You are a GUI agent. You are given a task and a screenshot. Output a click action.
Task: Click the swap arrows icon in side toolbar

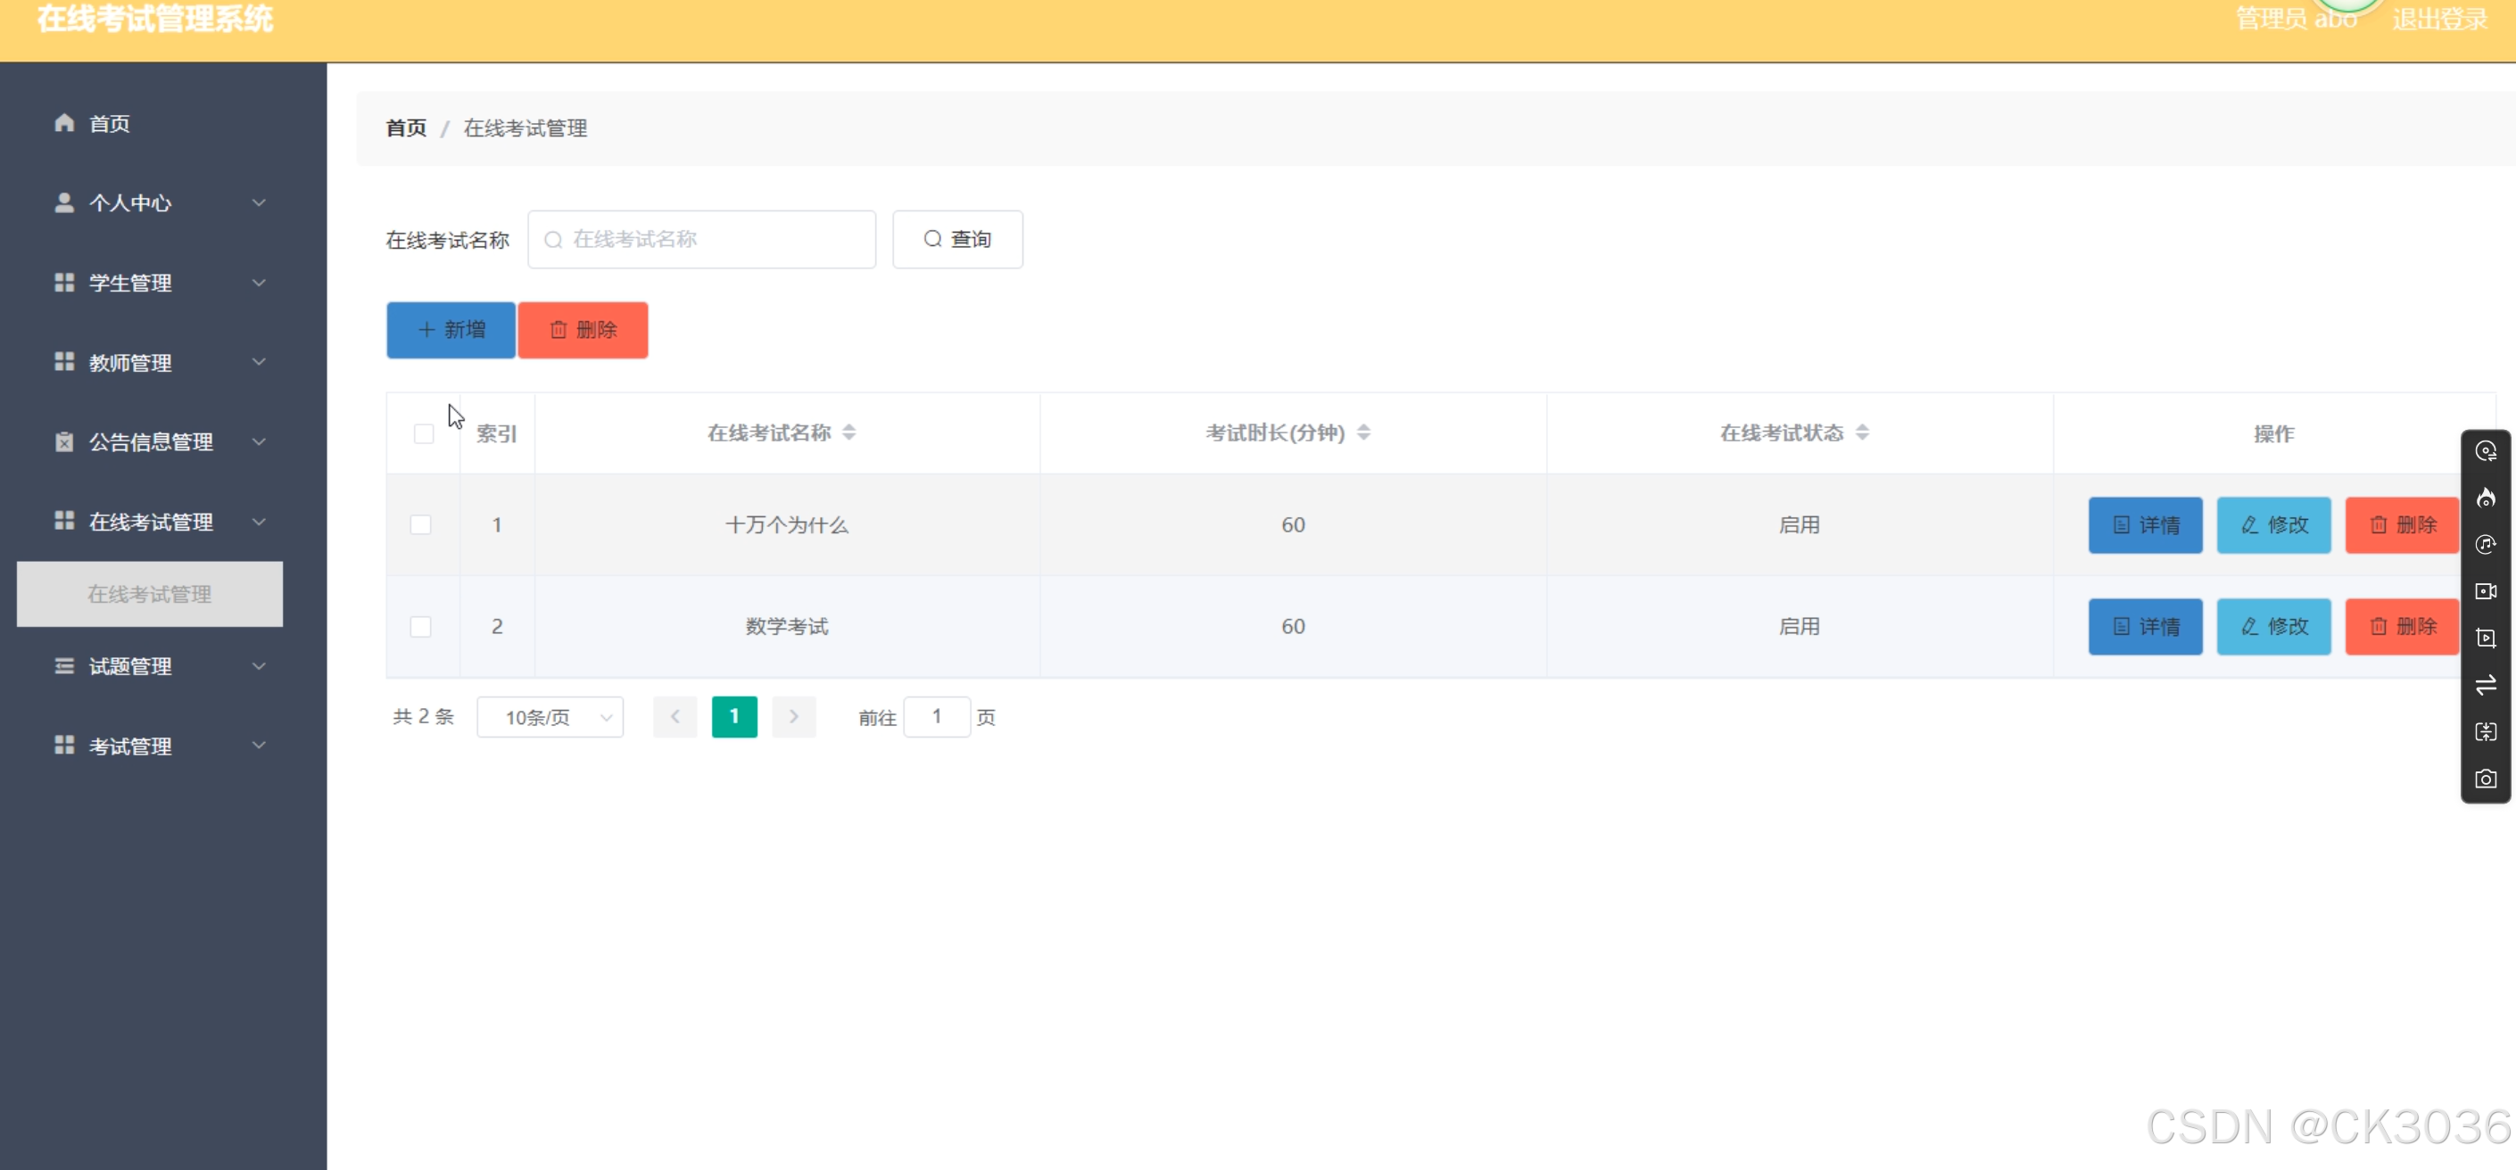coord(2485,685)
